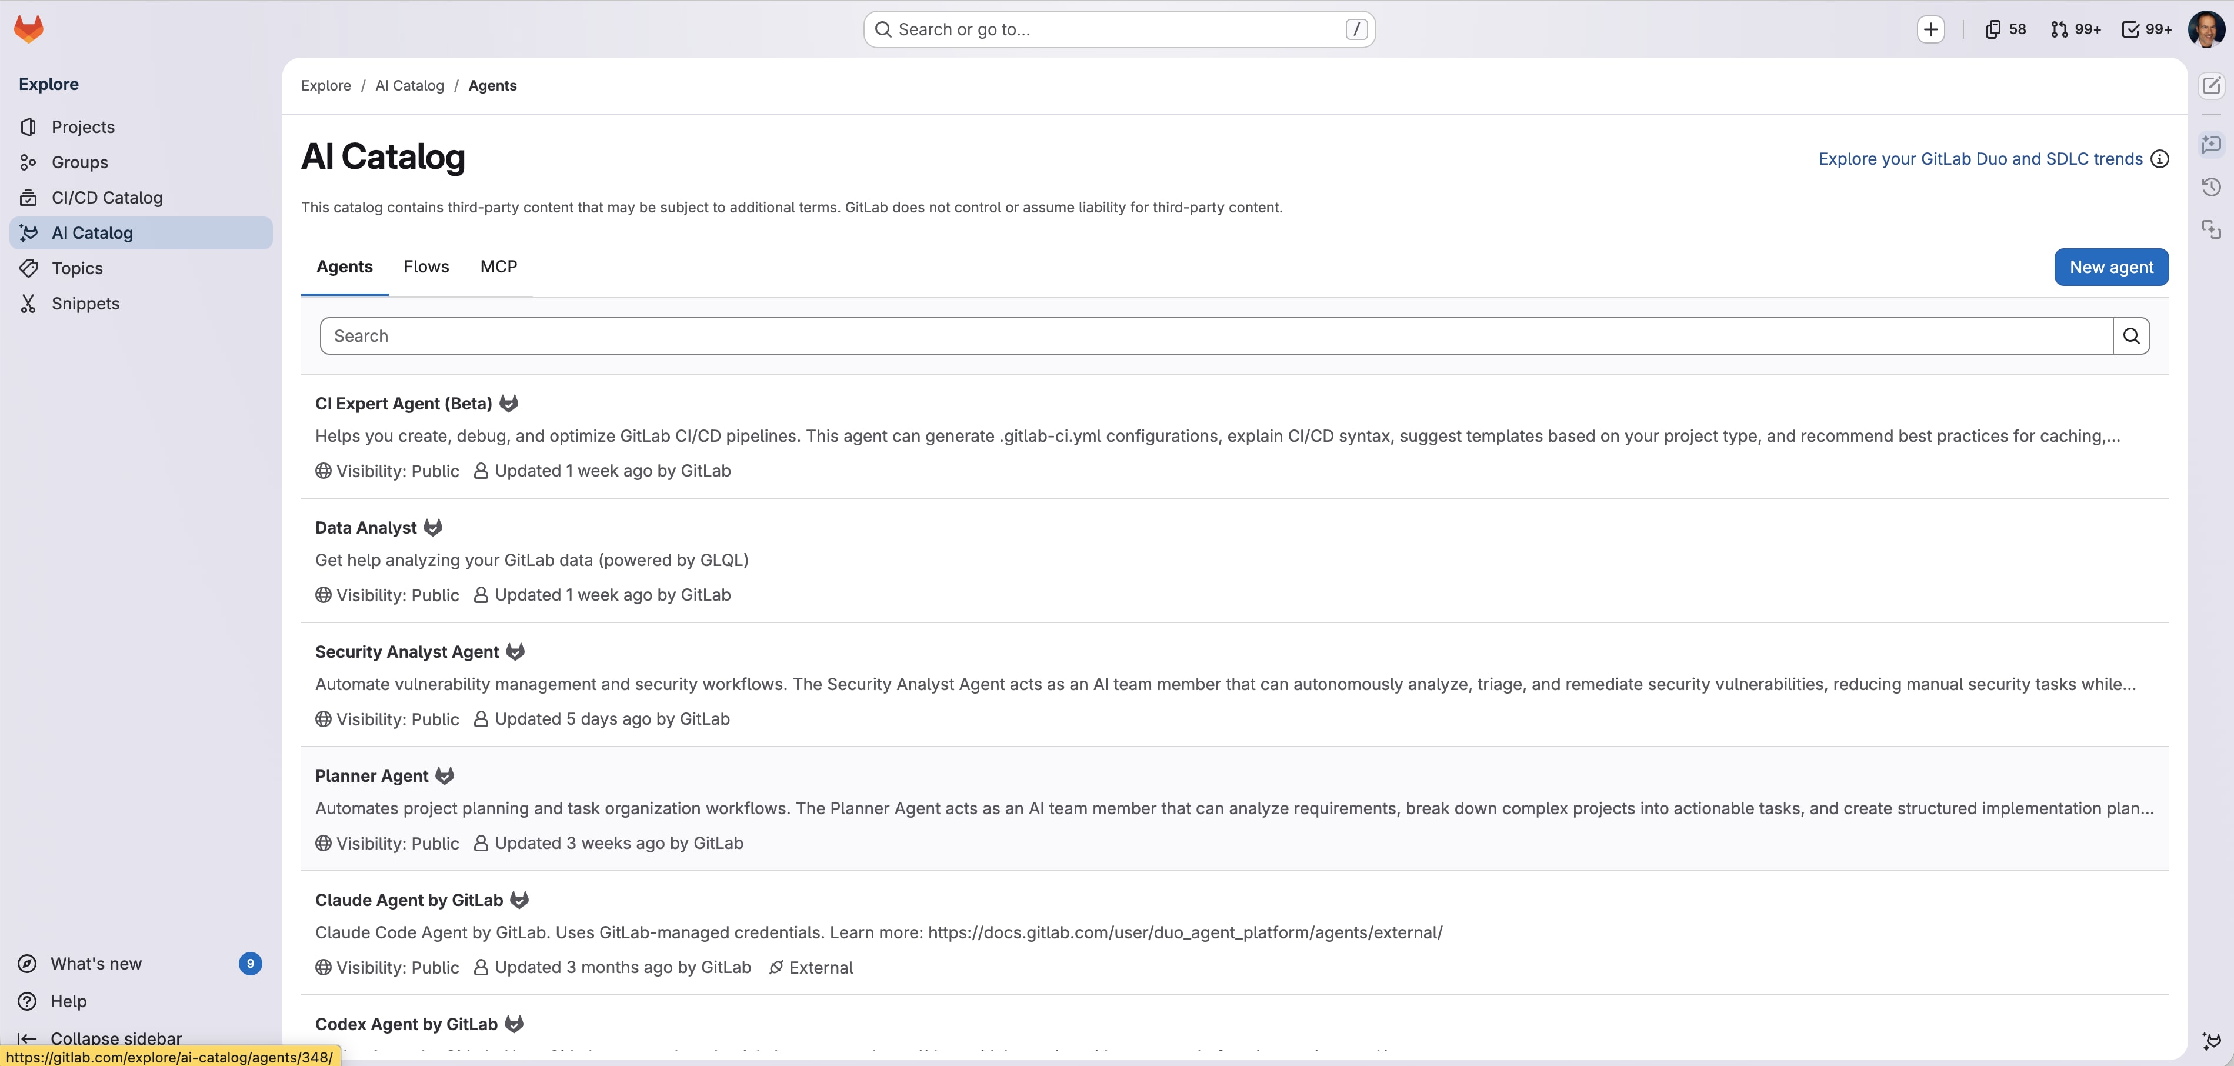Click the create new plus icon
Image resolution: width=2234 pixels, height=1066 pixels.
point(1930,29)
